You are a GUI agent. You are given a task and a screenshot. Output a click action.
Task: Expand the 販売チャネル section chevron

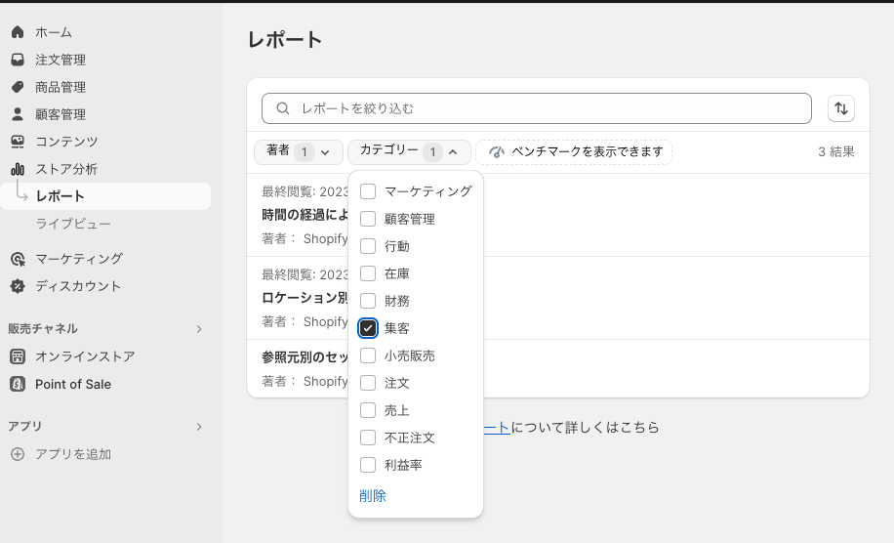[199, 329]
